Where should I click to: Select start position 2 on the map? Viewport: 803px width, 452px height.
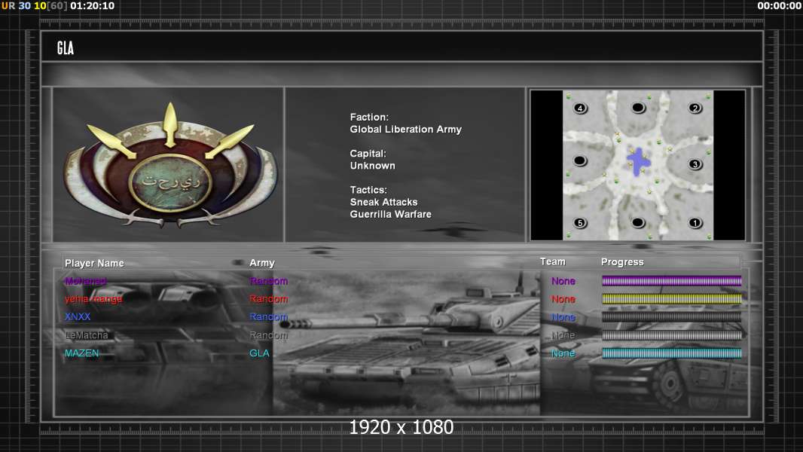click(695, 108)
